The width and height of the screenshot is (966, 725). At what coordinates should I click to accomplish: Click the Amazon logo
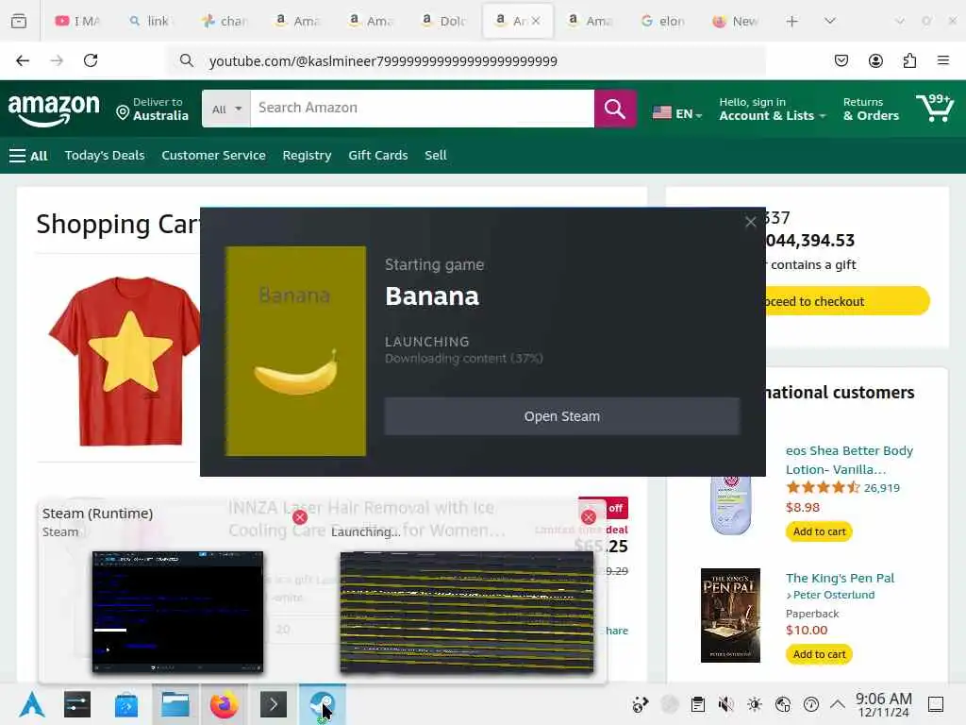54,110
